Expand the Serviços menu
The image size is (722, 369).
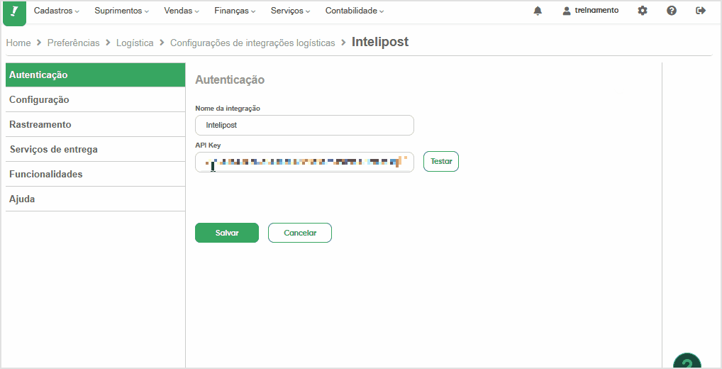tap(290, 11)
